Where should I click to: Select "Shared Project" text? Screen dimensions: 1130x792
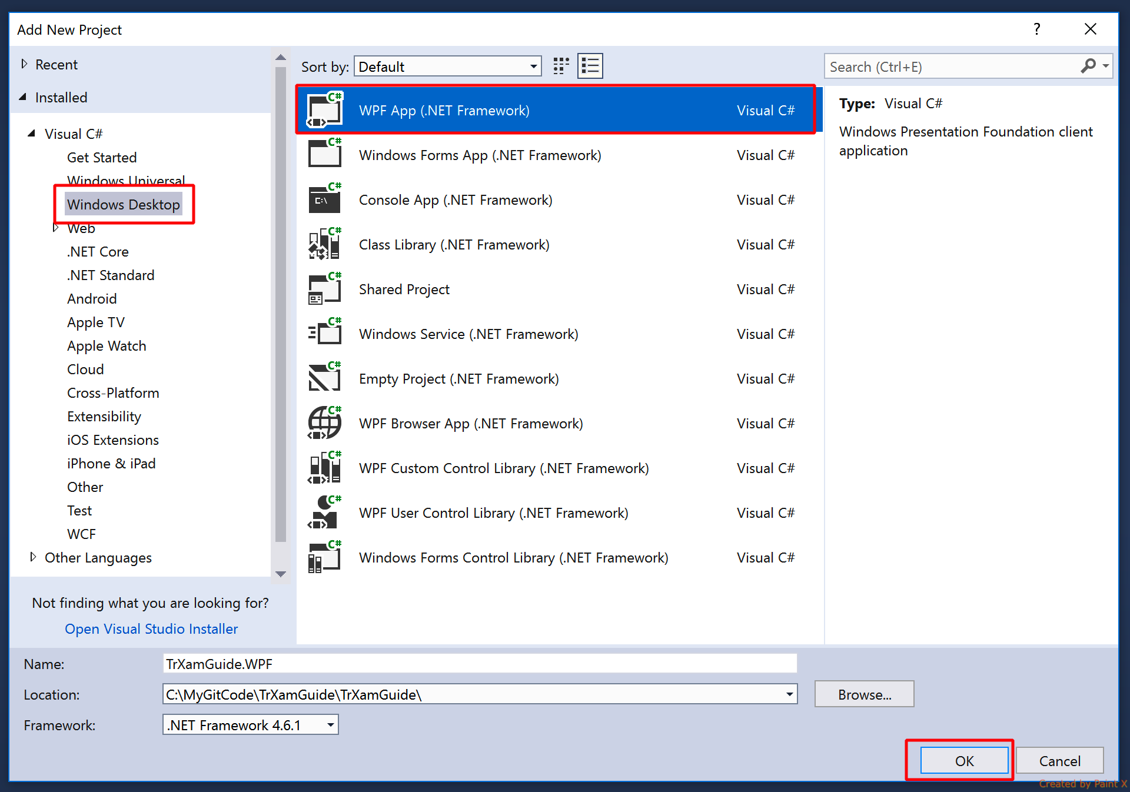tap(404, 289)
